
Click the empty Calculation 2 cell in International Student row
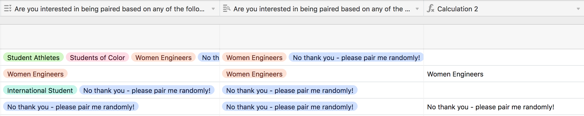pyautogui.click(x=504, y=90)
